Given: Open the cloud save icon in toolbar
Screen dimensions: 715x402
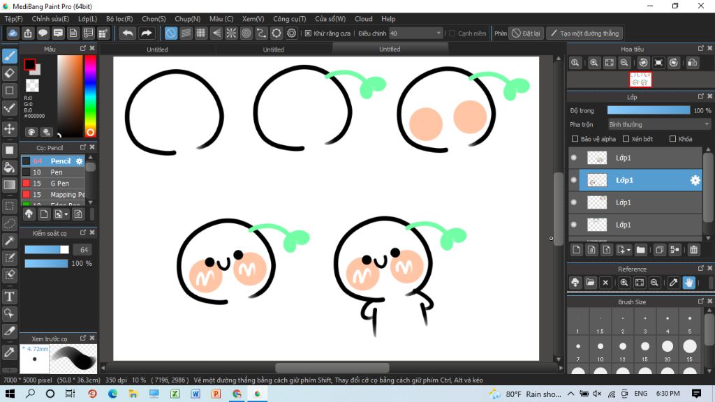Looking at the screenshot, I should [x=13, y=33].
